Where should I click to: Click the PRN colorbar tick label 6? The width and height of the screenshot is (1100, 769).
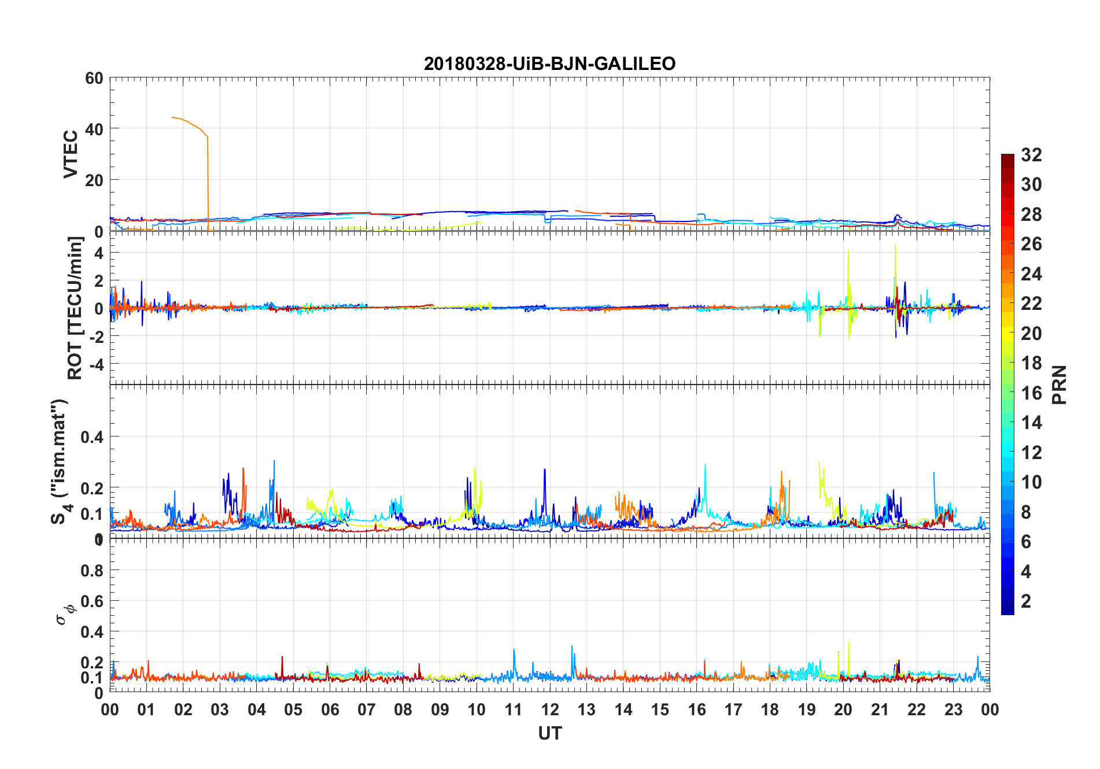point(1026,542)
